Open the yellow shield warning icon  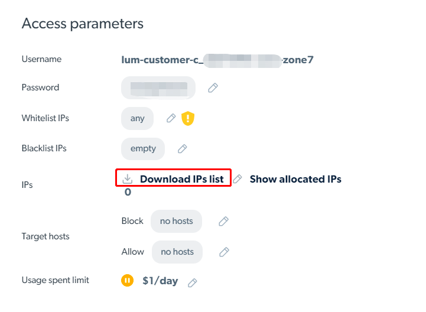tap(188, 119)
